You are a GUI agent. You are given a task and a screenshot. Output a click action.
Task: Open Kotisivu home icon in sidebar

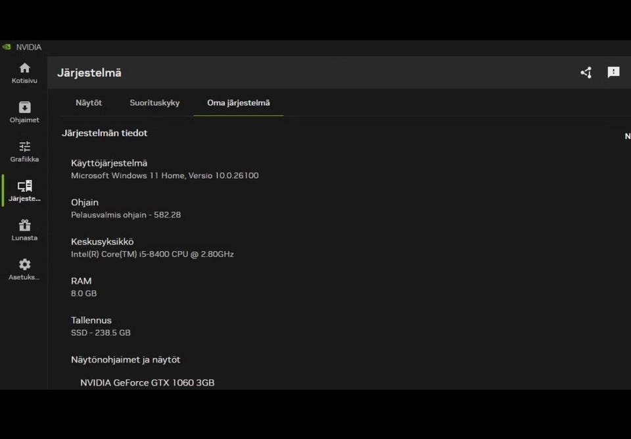point(24,73)
